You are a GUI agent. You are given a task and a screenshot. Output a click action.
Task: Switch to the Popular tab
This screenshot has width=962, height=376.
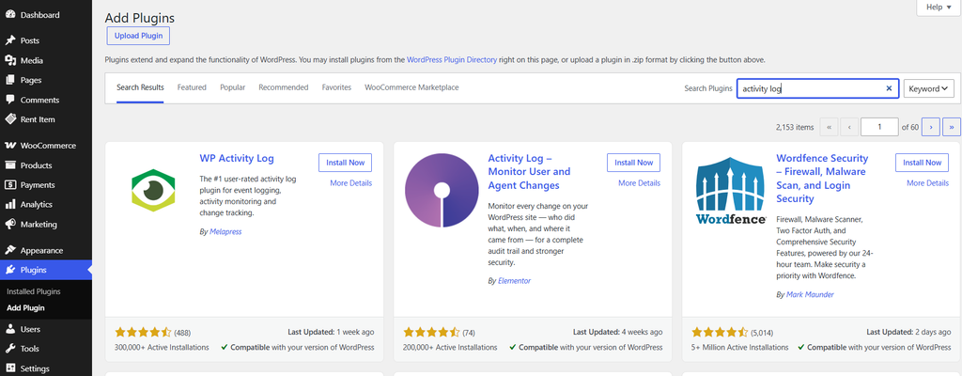pyautogui.click(x=233, y=87)
